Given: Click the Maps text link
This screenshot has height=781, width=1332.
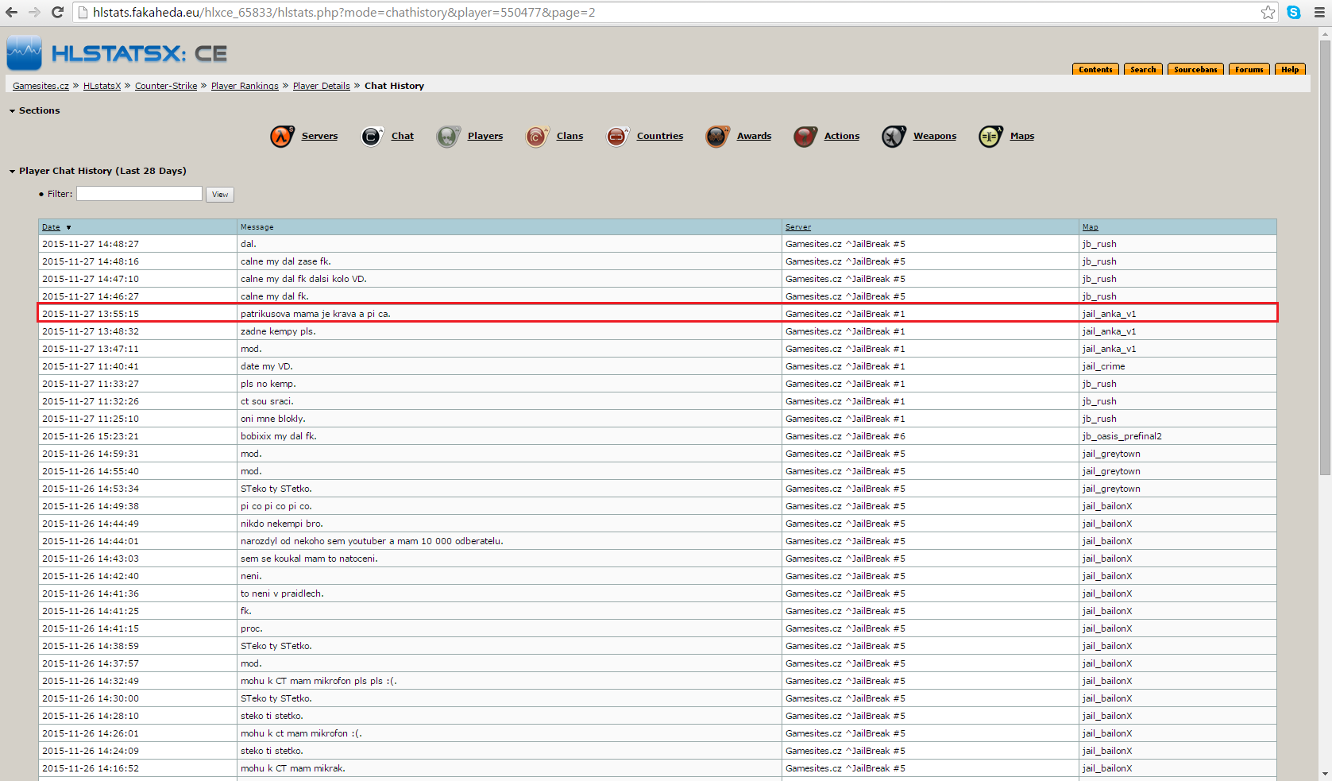Looking at the screenshot, I should [1022, 136].
